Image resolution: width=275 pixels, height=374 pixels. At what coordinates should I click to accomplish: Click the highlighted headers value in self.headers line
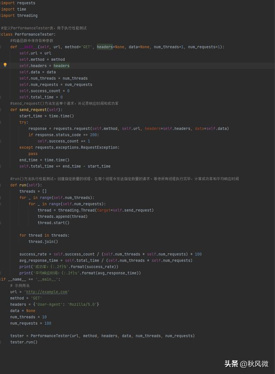coord(61,65)
